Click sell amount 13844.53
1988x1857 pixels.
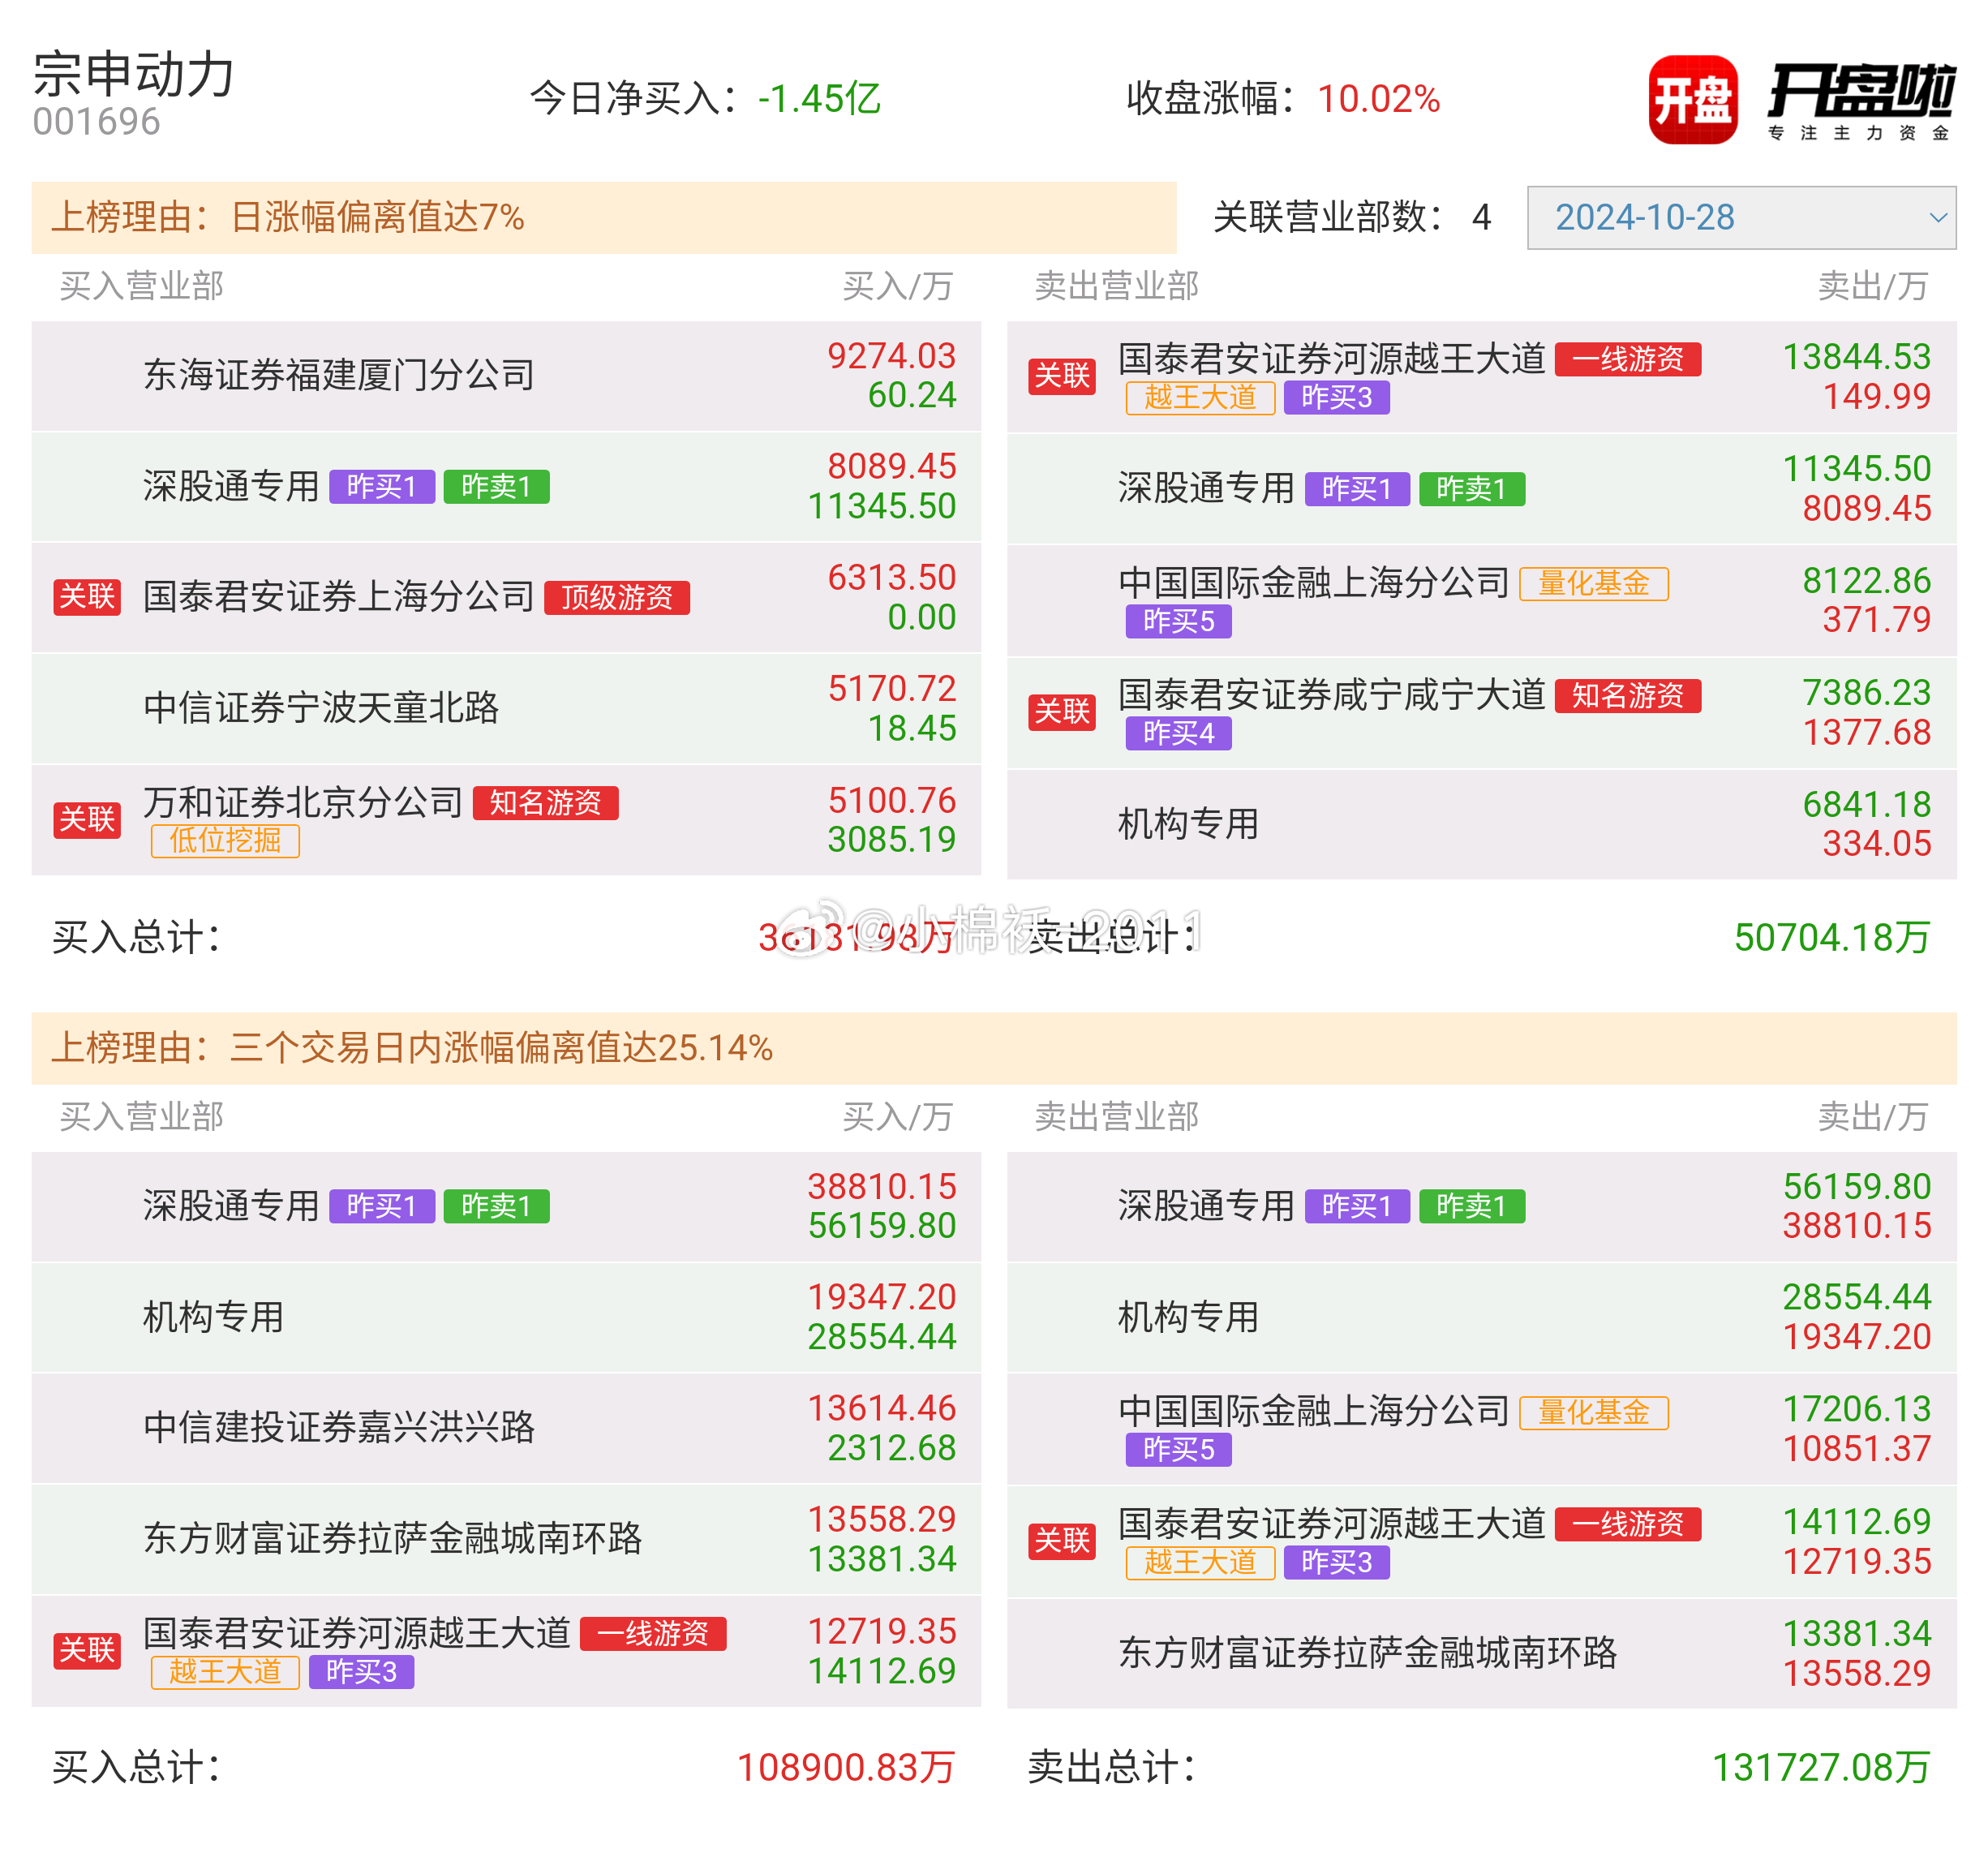pyautogui.click(x=1857, y=358)
